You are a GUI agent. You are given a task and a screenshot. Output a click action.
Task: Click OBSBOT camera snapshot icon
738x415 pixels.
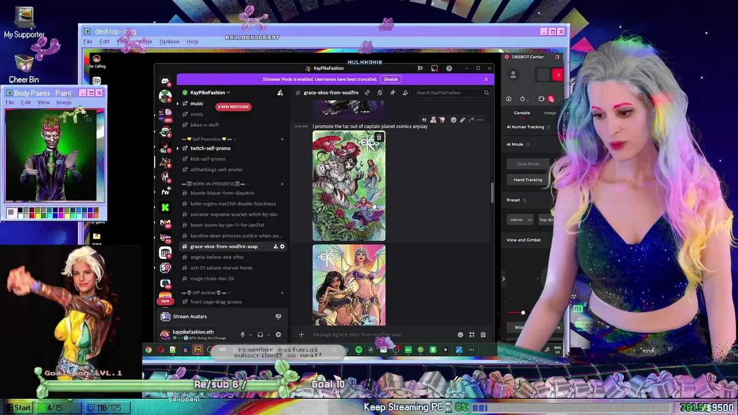[509, 99]
